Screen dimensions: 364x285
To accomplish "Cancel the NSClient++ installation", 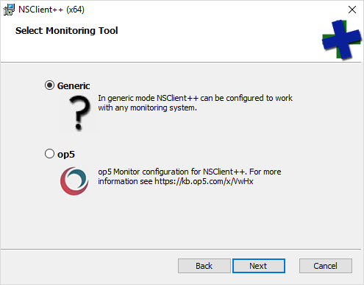I will coord(326,266).
